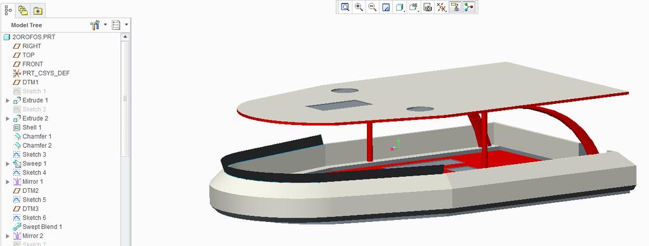The height and width of the screenshot is (246, 649).
Task: Switch to the Favorites tab
Action: tap(37, 10)
